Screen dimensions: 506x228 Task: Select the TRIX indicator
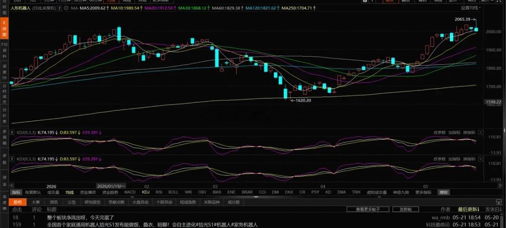(x=356, y=192)
